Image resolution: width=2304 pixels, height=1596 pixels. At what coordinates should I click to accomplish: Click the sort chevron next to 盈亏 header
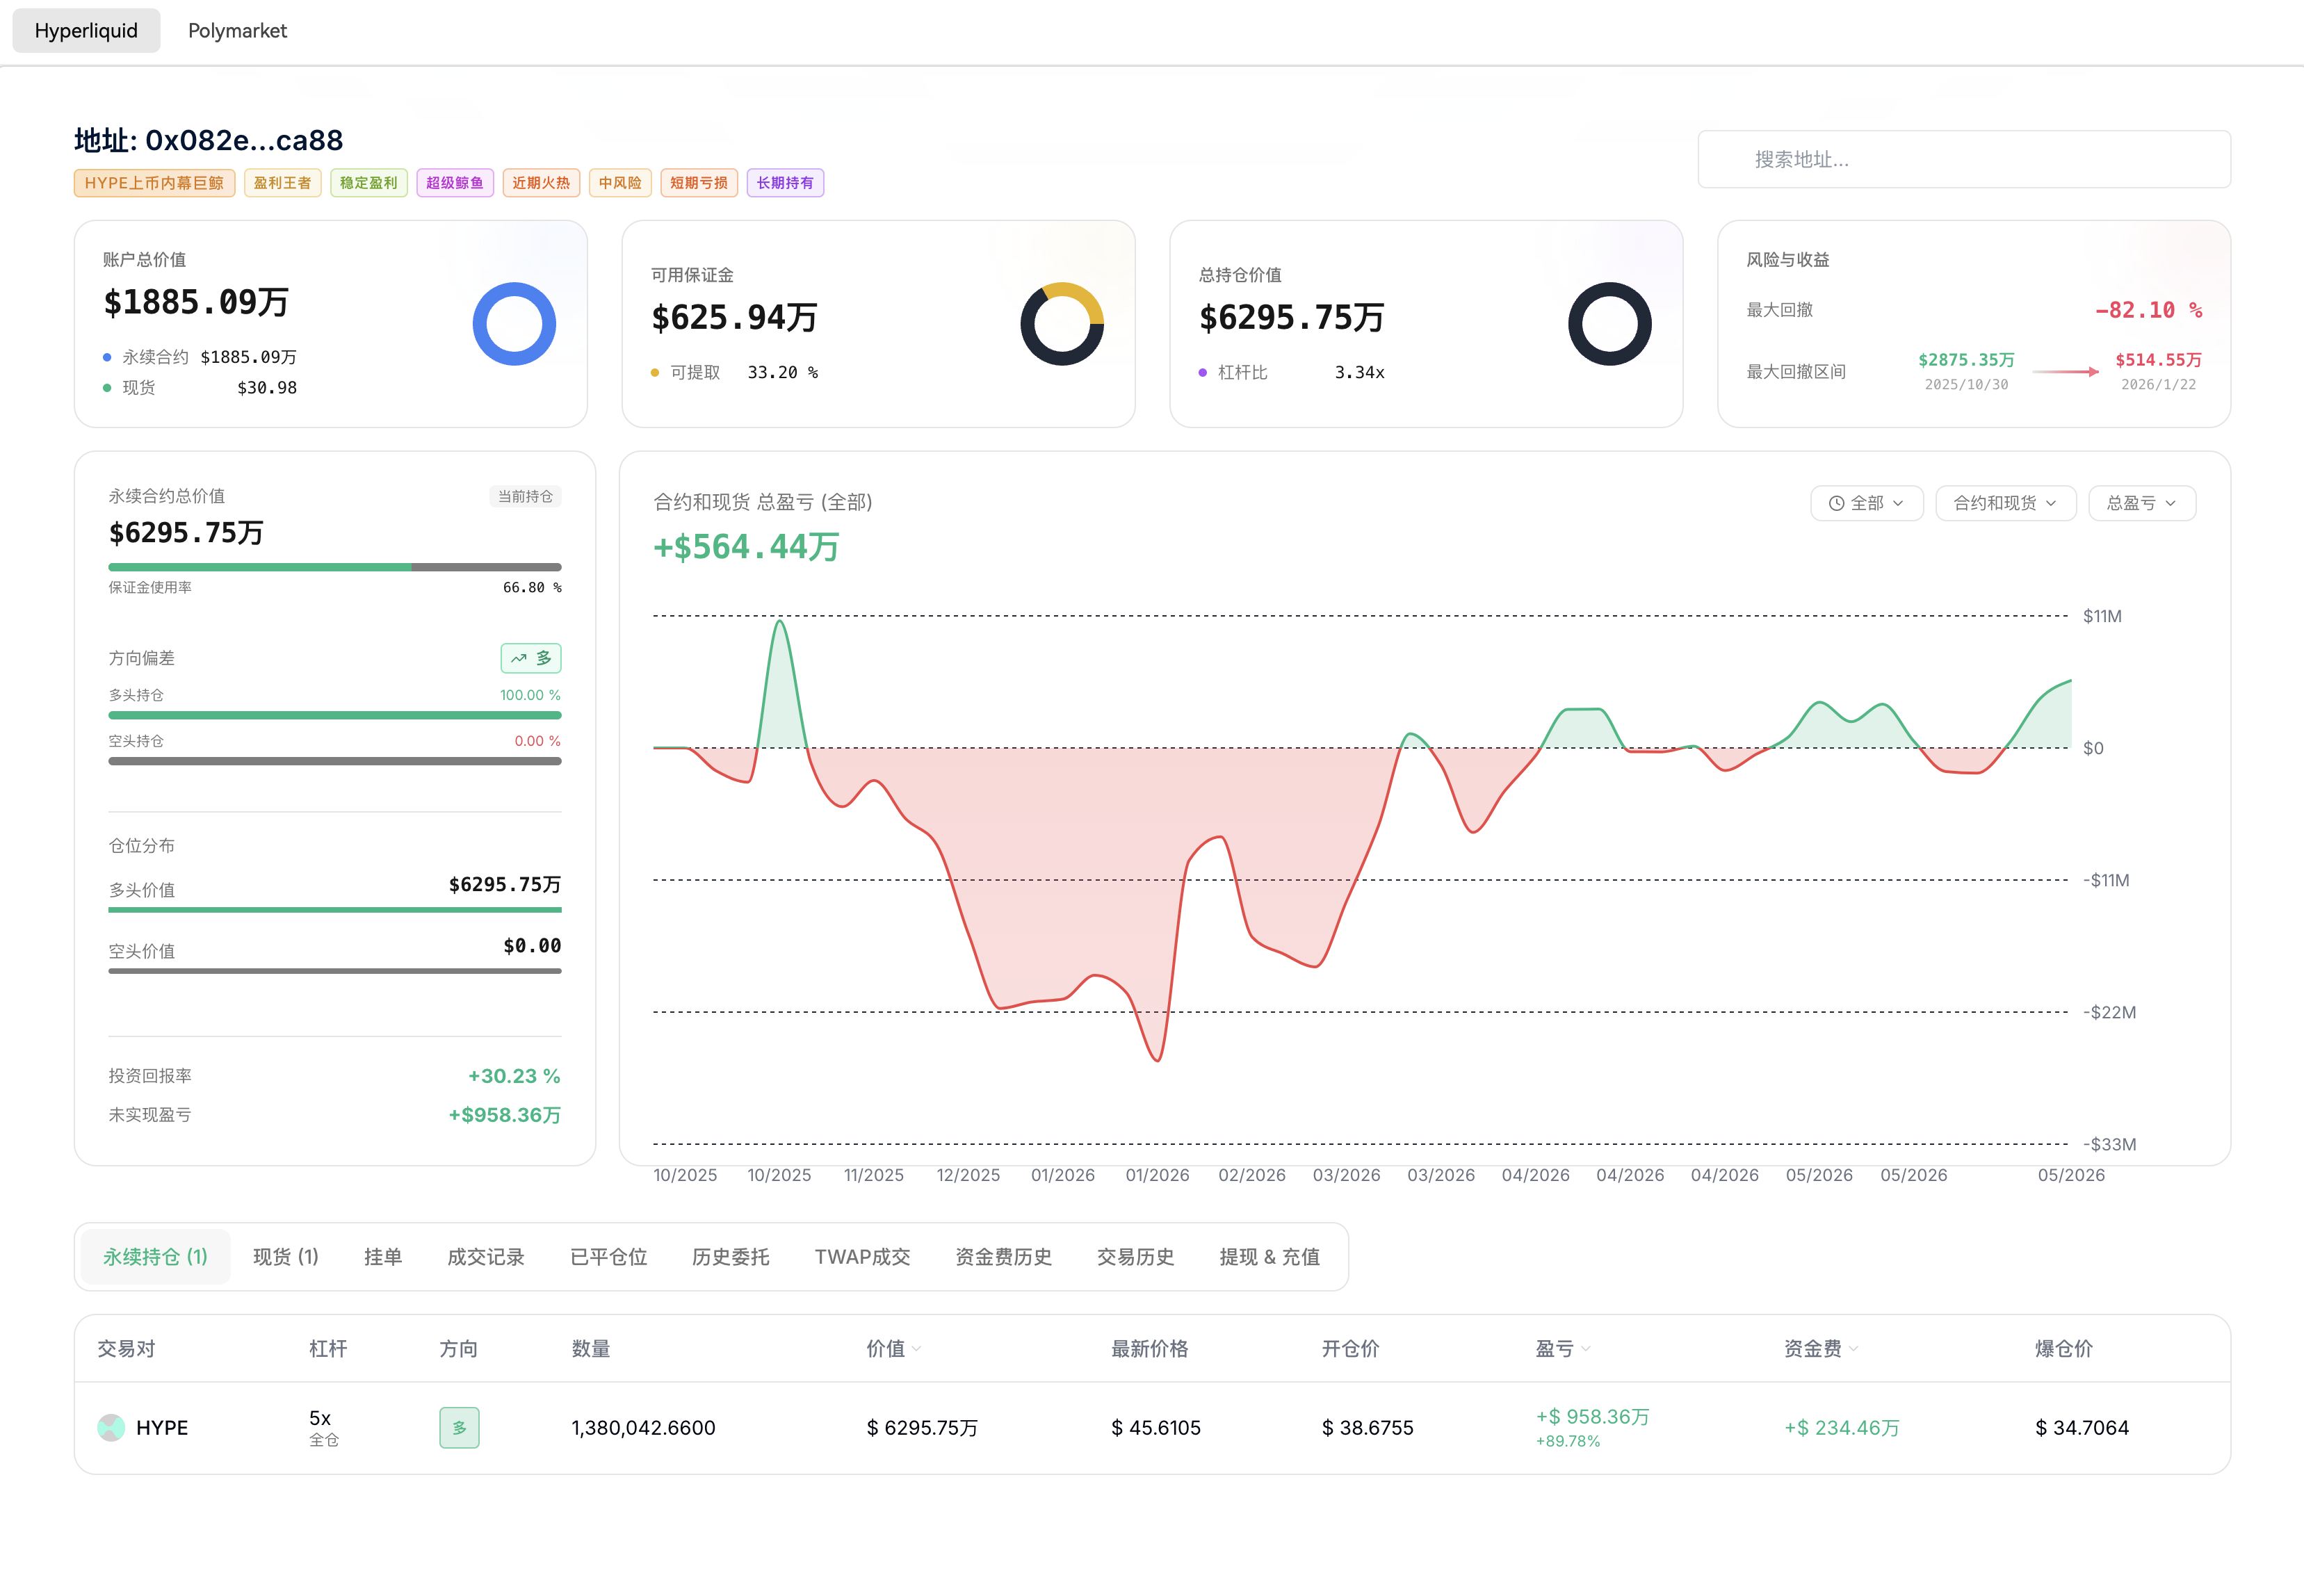coord(1586,1349)
